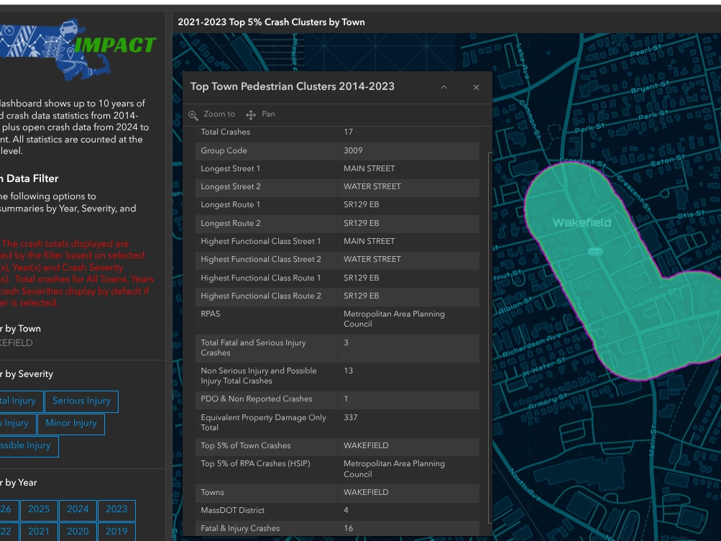Click the IMPACT logo image
The height and width of the screenshot is (541, 721).
point(78,50)
